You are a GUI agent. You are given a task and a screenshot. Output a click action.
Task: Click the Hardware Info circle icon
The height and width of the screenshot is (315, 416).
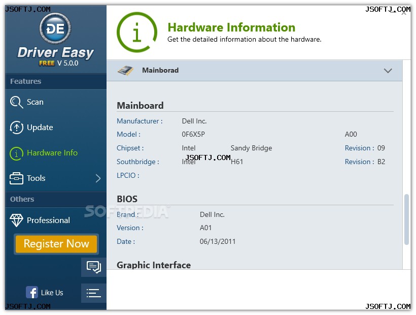[x=16, y=153]
